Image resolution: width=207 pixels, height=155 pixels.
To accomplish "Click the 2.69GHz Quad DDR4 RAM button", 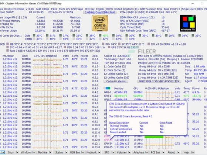I will click(x=100, y=13).
